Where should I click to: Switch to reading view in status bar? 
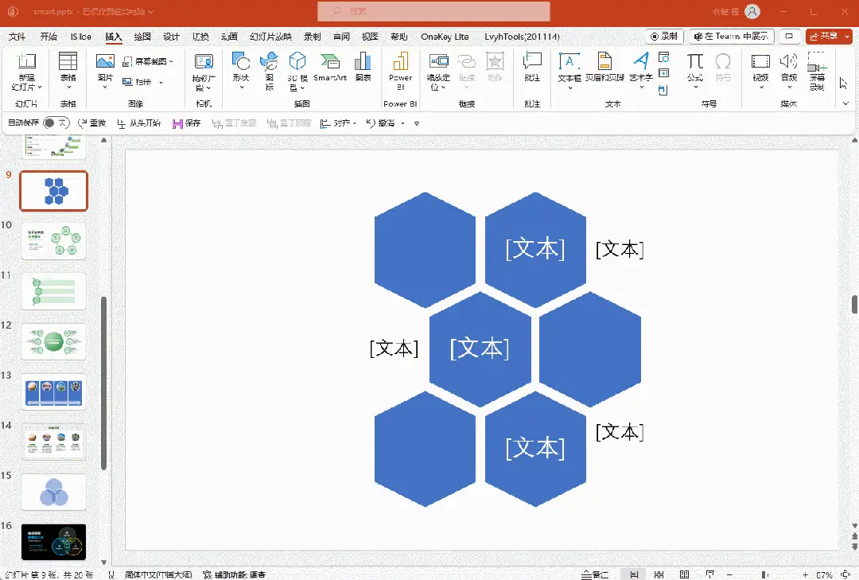point(685,574)
